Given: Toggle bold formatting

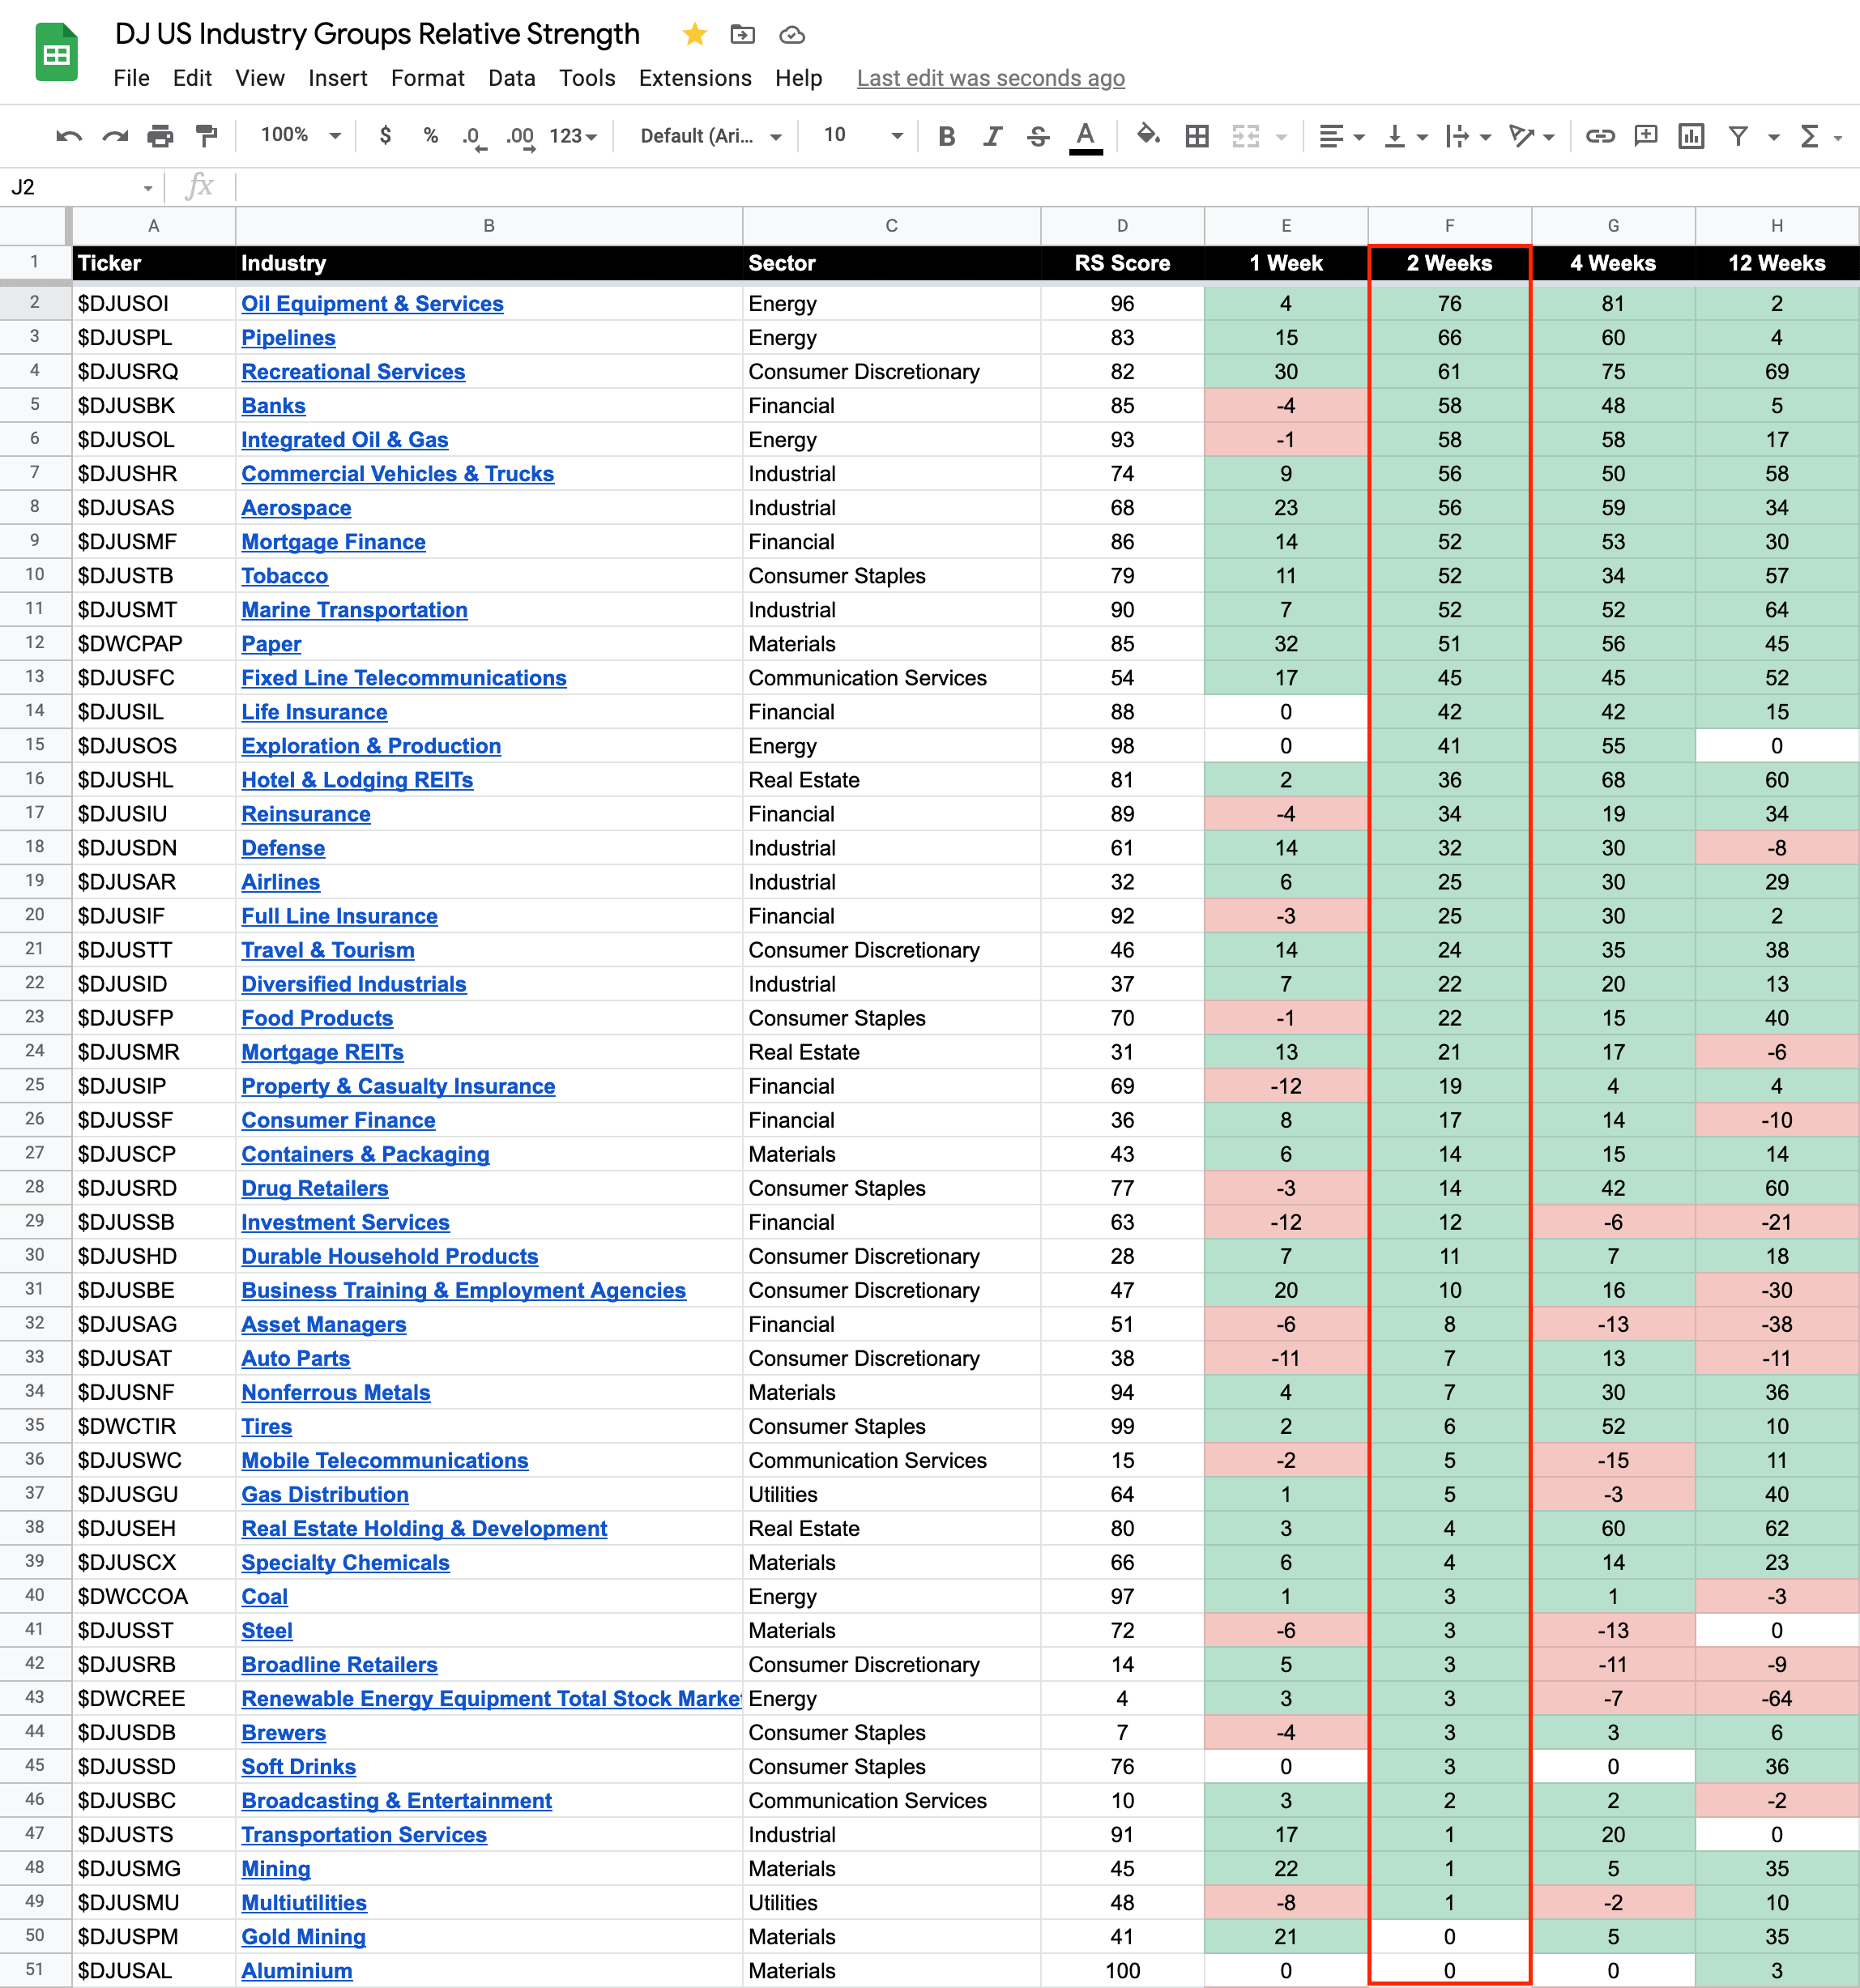Looking at the screenshot, I should coord(946,136).
